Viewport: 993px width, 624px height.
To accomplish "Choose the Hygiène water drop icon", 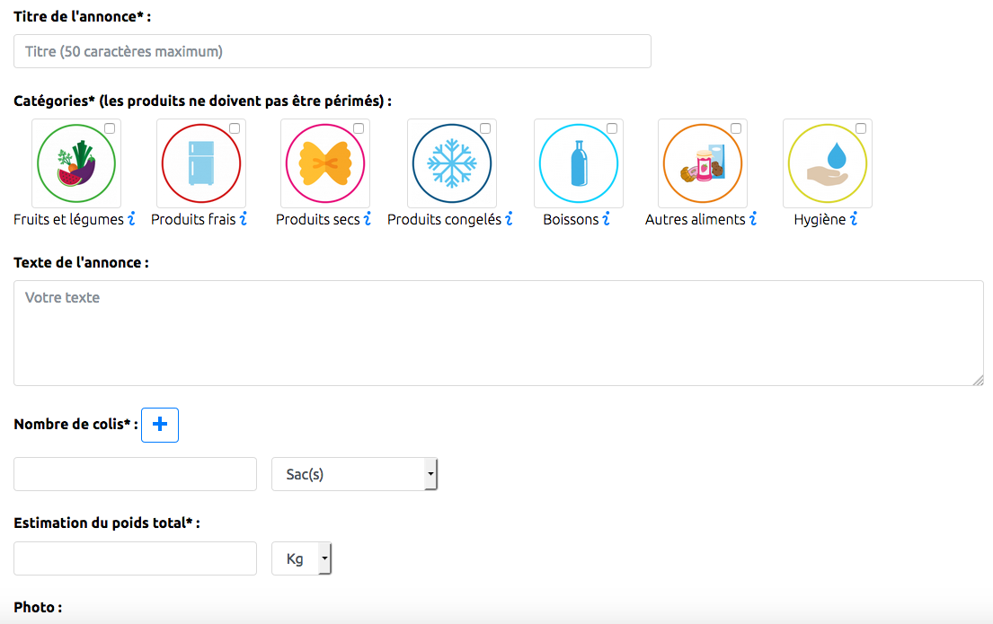I will click(x=827, y=163).
